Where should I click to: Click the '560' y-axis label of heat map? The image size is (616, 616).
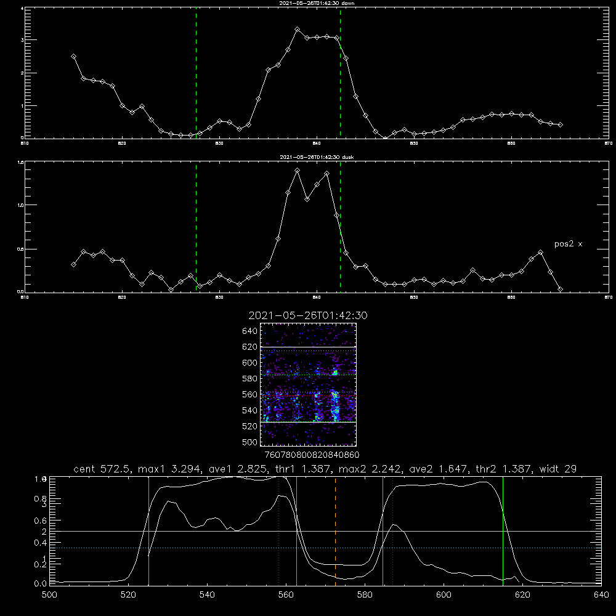click(249, 394)
